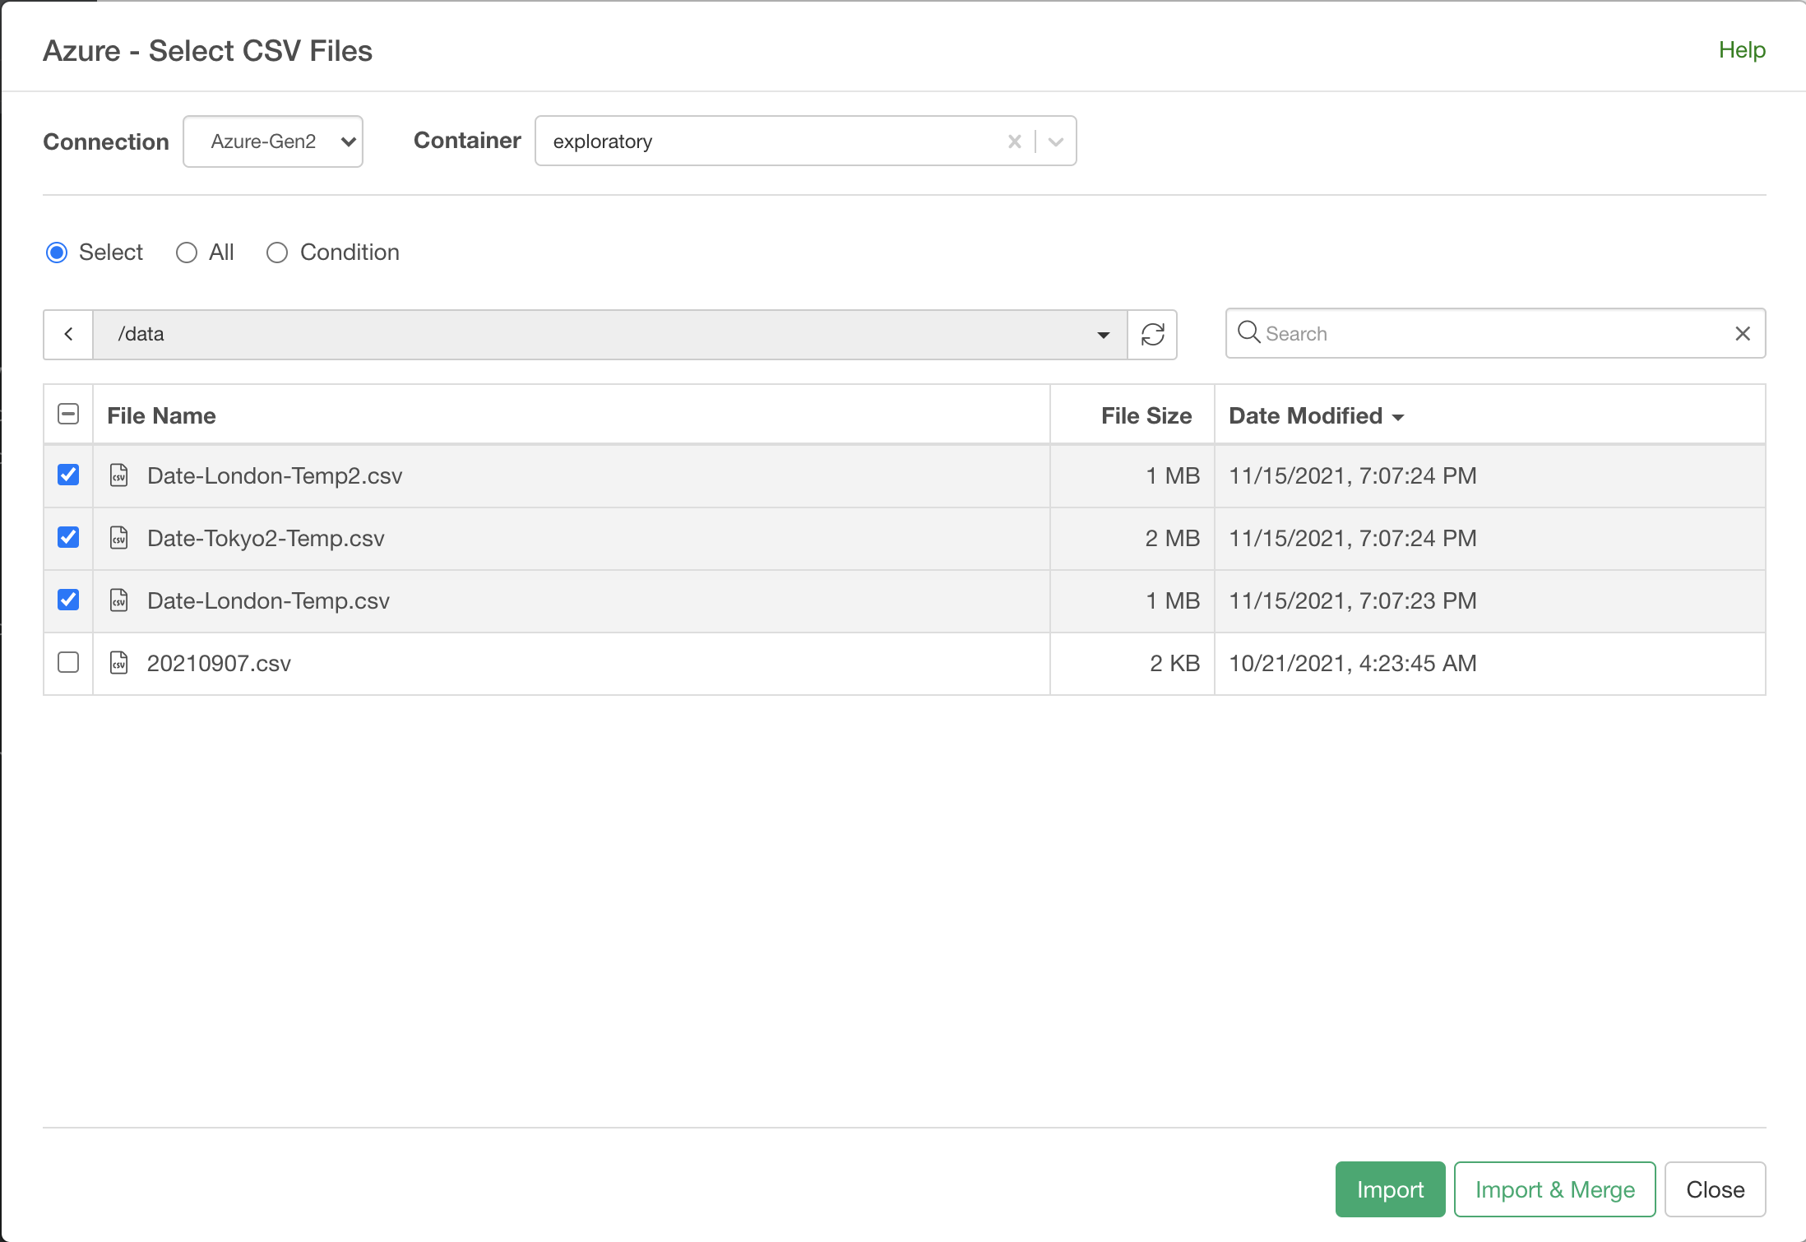Check the 20210907.csv checkbox
This screenshot has height=1242, width=1806.
point(68,662)
